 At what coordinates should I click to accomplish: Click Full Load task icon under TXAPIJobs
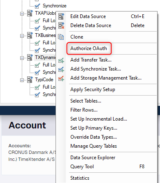tap(37, 21)
